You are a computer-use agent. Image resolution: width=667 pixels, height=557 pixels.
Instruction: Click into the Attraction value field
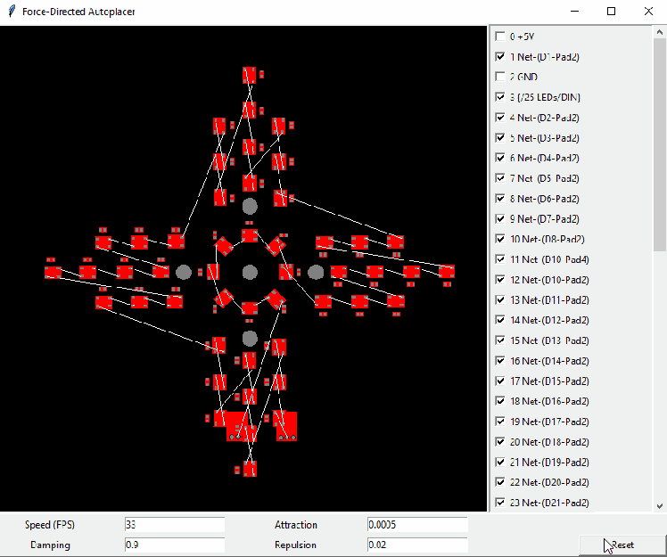tap(416, 525)
